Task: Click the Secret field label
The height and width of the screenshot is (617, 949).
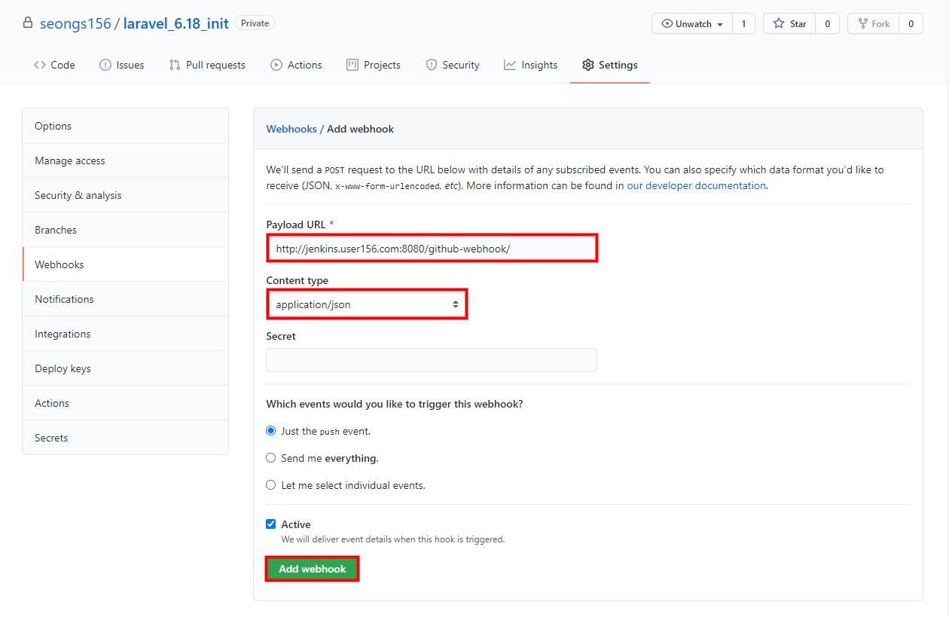Action: pyautogui.click(x=281, y=336)
